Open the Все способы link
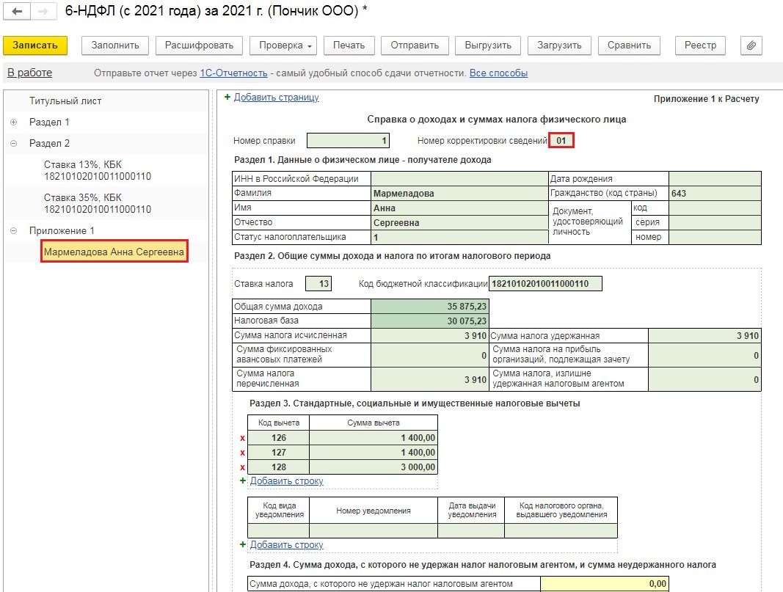The height and width of the screenshot is (592, 783). click(498, 73)
